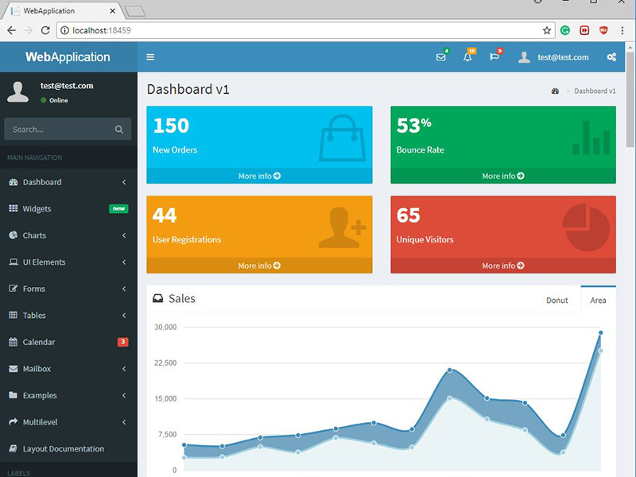This screenshot has width=636, height=477.
Task: Click the gears control sidebar icon
Action: point(611,57)
